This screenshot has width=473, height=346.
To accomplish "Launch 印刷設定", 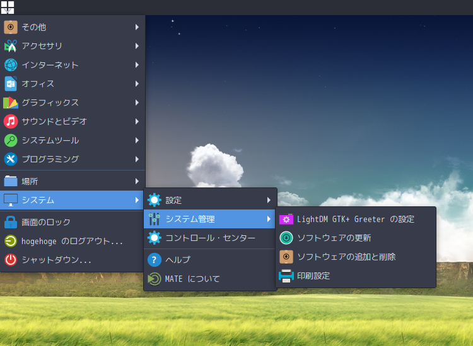I will pyautogui.click(x=356, y=276).
